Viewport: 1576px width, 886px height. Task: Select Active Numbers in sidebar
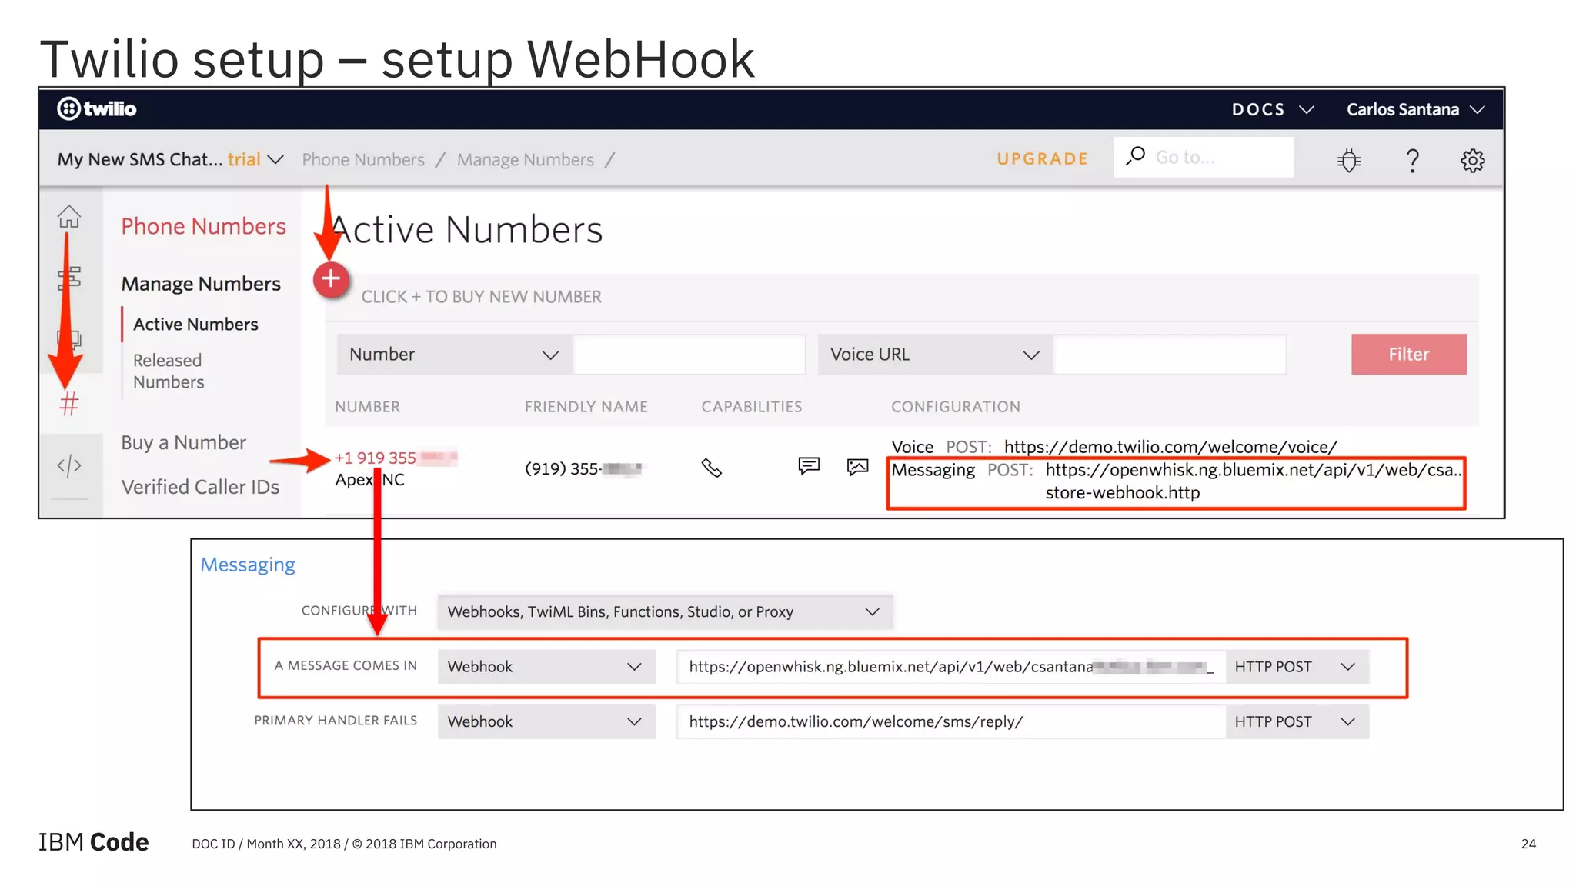(195, 325)
